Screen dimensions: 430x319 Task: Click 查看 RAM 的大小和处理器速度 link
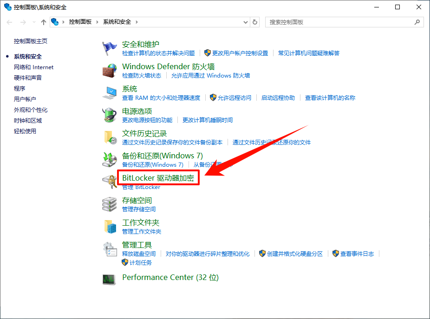coord(161,98)
